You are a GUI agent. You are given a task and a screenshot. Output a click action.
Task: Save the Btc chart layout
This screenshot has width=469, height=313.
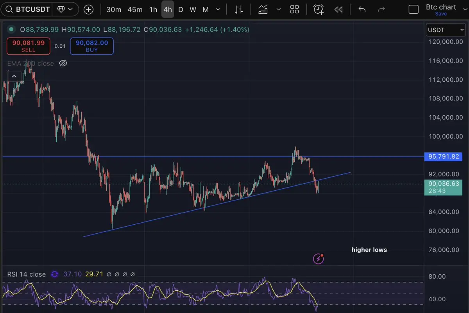point(441,14)
